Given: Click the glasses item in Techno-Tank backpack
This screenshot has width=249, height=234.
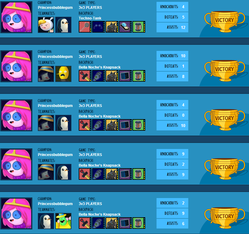Looking at the screenshot, I should 99,27.
